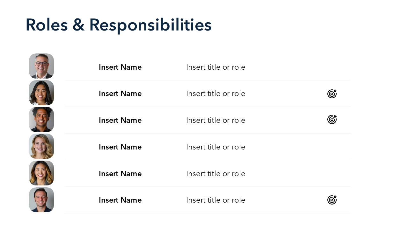
Task: Click the "Roles & Responsibilities" slide title
Action: coord(118,25)
